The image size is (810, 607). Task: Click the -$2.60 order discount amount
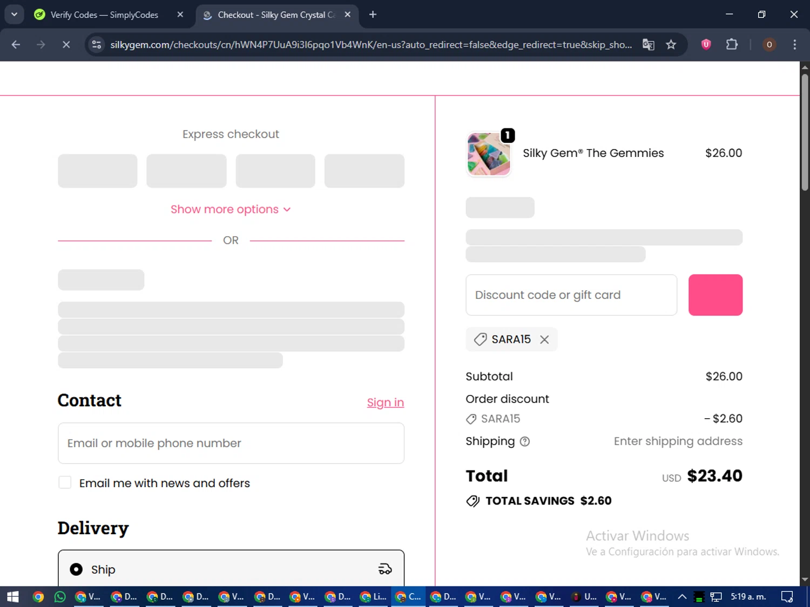point(723,419)
